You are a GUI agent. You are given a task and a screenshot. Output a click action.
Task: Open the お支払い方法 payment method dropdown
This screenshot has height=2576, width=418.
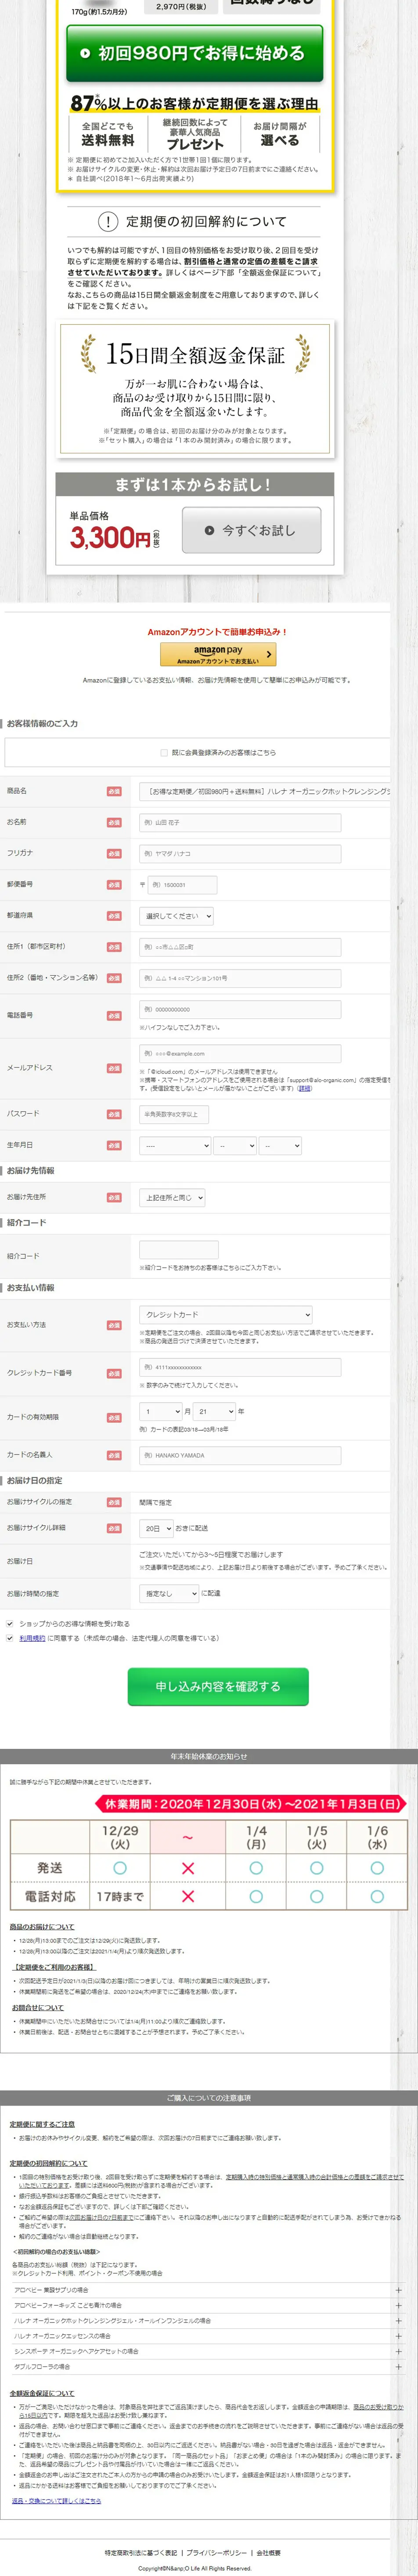pyautogui.click(x=226, y=1314)
